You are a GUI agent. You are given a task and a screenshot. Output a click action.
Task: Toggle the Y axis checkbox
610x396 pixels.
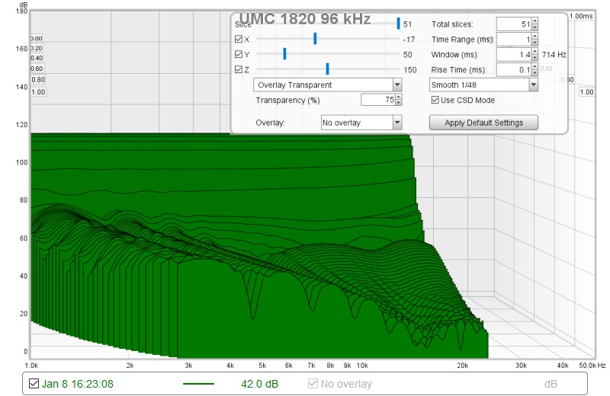point(239,54)
